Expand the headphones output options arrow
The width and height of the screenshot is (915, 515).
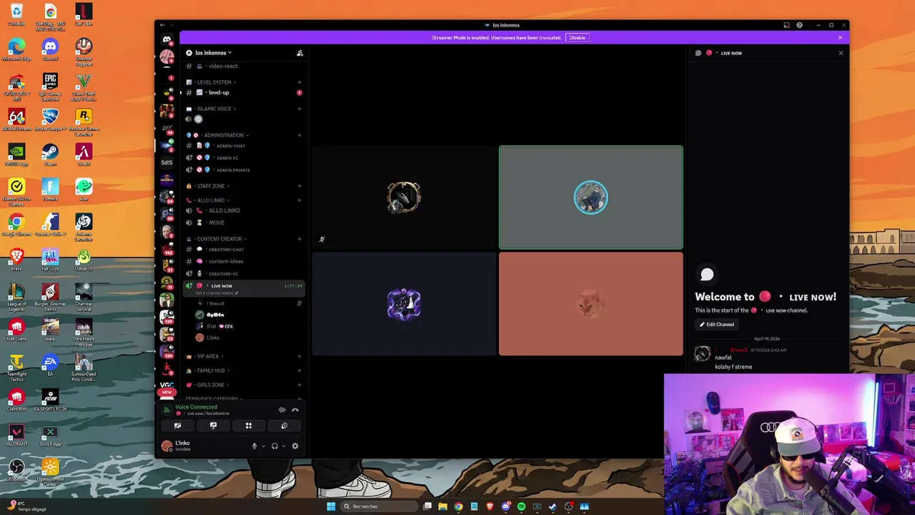(x=284, y=446)
